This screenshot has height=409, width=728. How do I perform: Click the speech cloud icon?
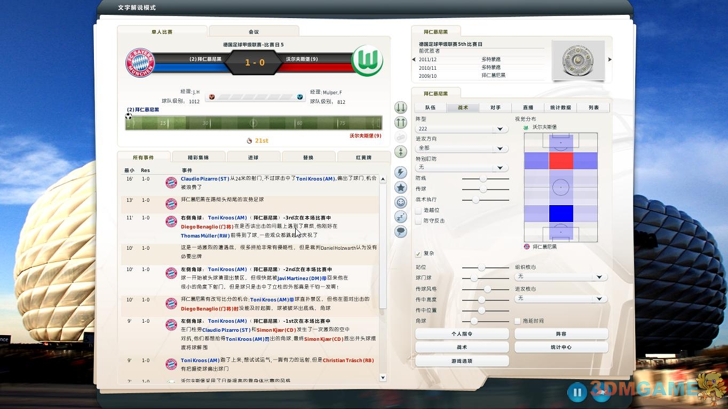[400, 232]
